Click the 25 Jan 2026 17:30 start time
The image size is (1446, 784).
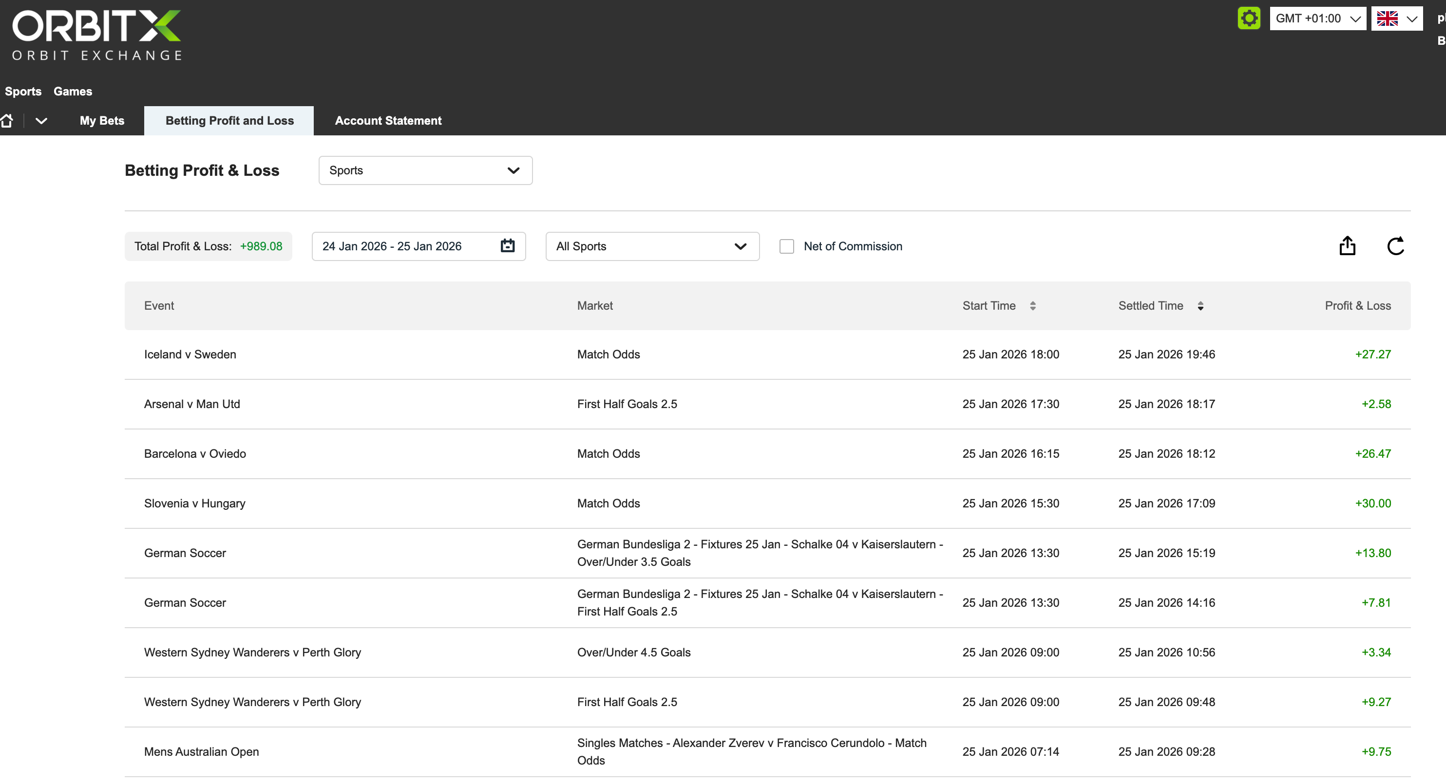[1011, 404]
